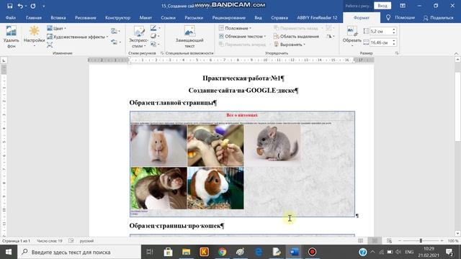
Task: Click inside the width field showing 16,46 см
Action: click(380, 42)
